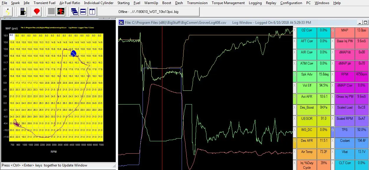Open the fuel pump toolbar icon
This screenshot has height=170, width=369.
pos(22,12)
